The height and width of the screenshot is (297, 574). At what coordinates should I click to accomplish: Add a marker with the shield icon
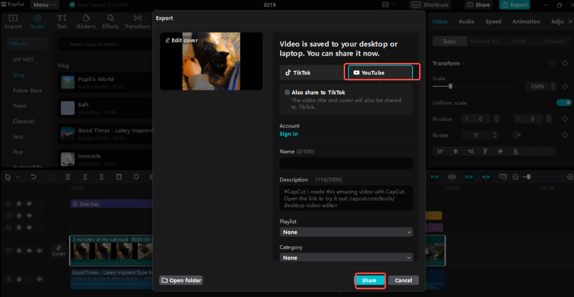[136, 177]
